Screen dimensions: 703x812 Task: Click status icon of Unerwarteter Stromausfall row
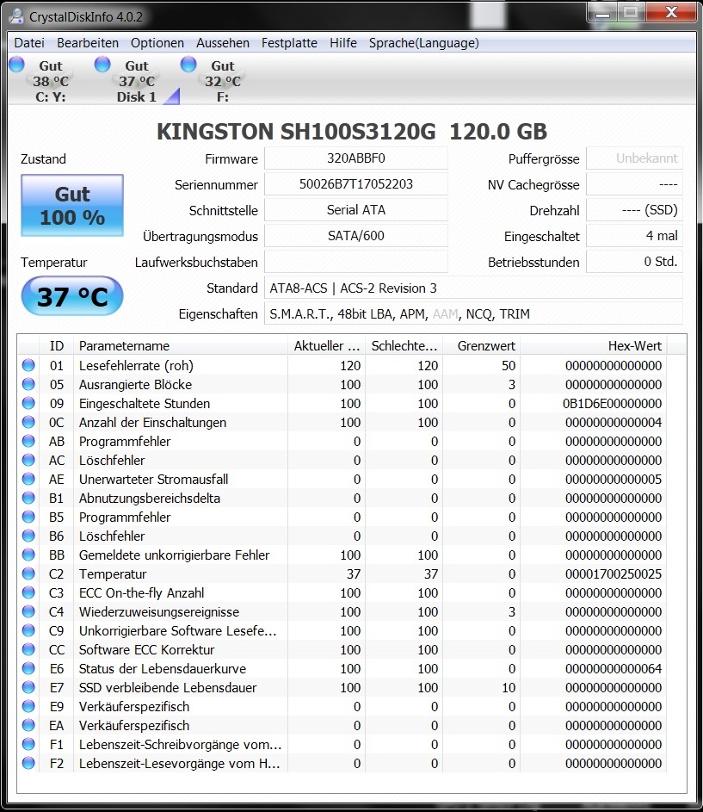pos(28,479)
